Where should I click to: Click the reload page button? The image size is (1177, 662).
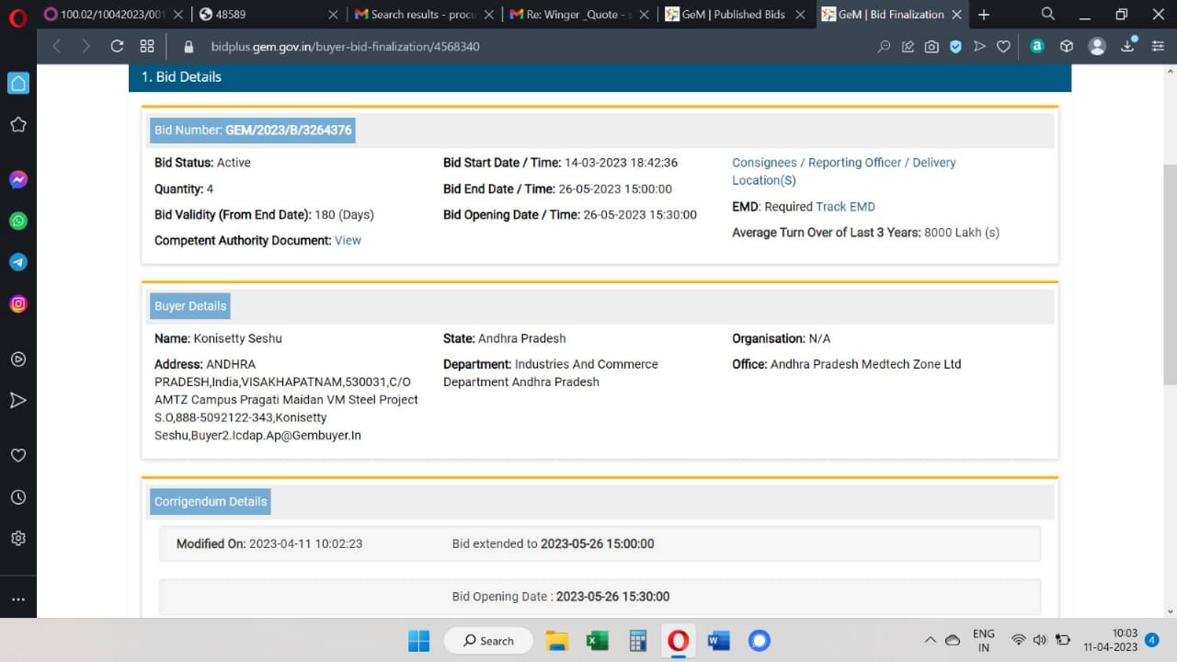point(117,46)
